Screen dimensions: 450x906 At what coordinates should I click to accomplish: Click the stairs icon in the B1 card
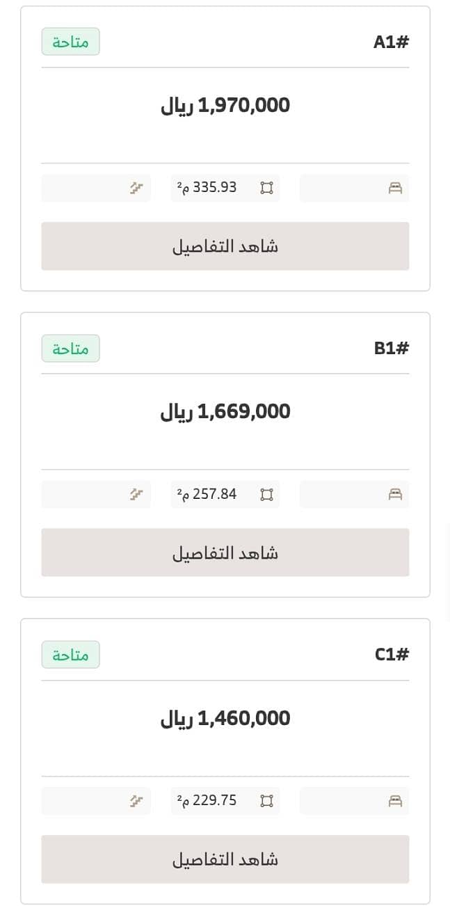click(x=137, y=494)
